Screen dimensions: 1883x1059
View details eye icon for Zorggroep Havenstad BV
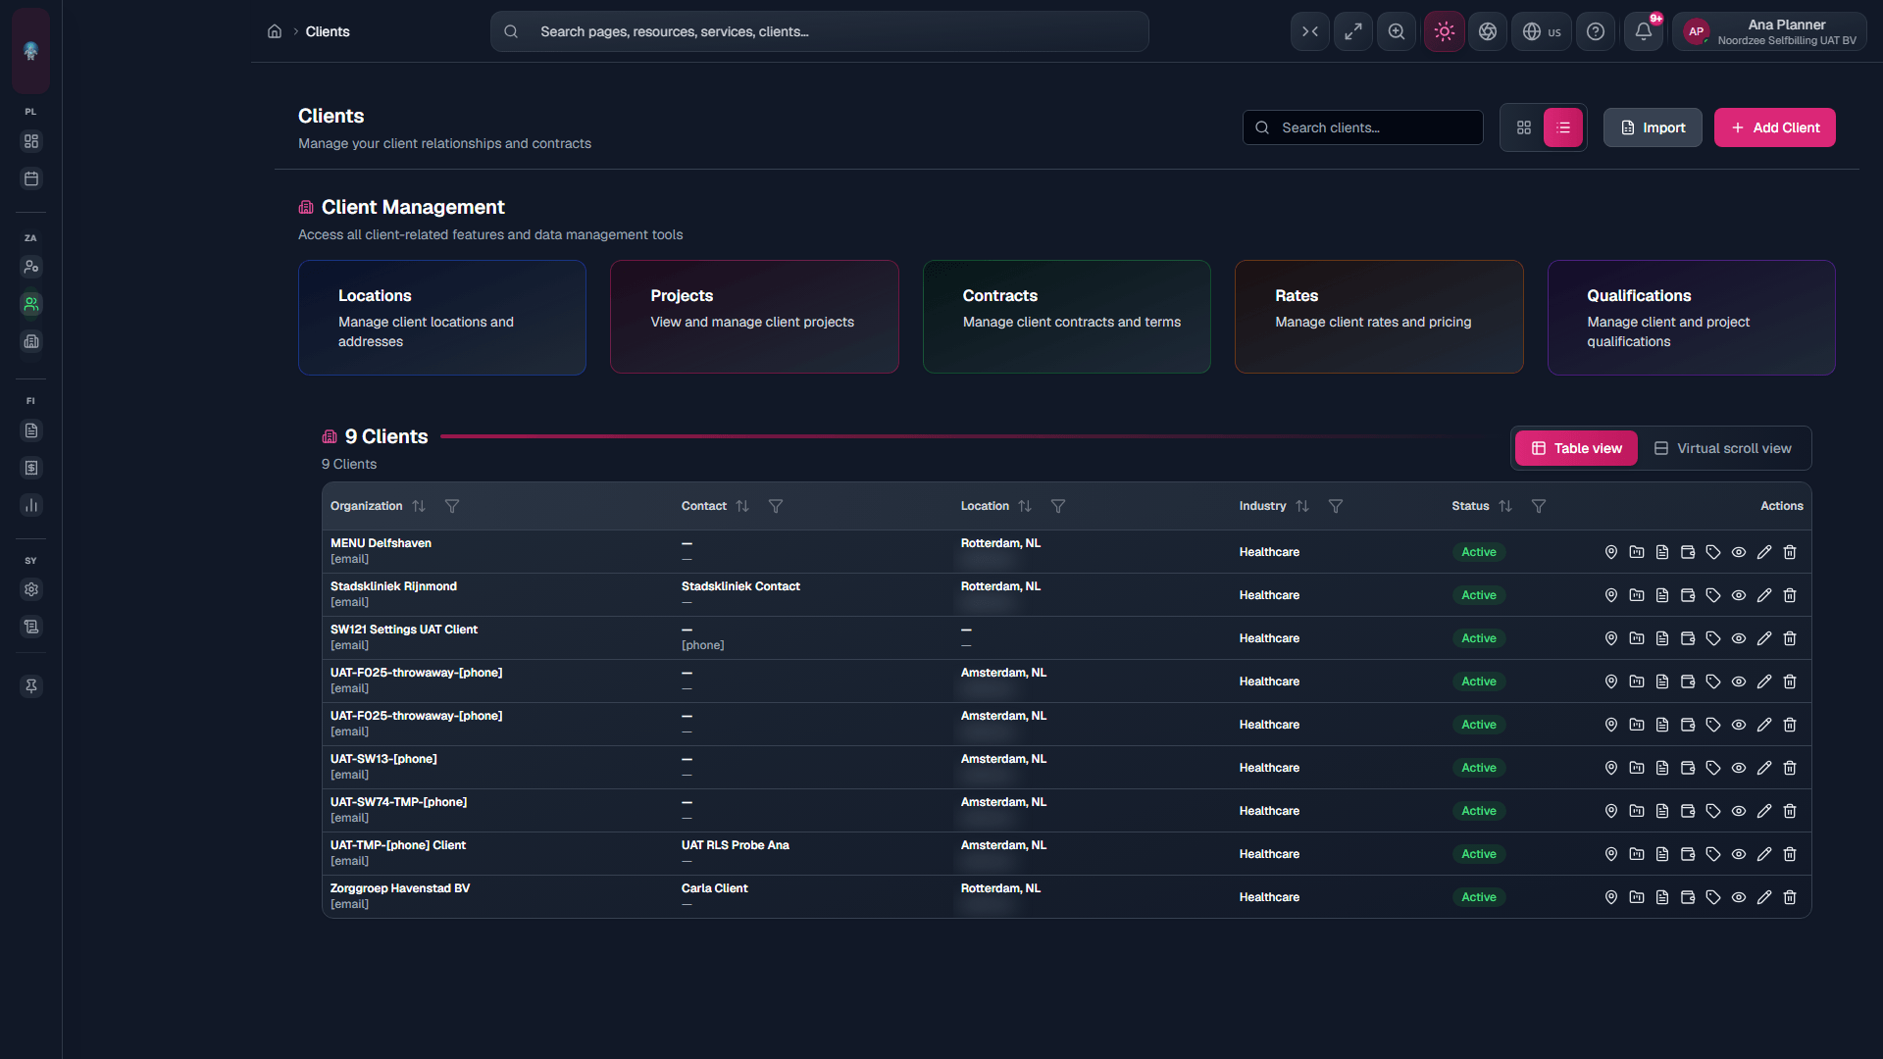pyautogui.click(x=1738, y=897)
